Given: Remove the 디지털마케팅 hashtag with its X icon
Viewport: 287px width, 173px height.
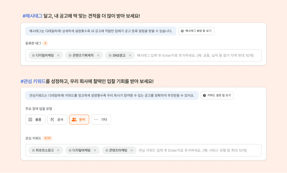Looking at the screenshot, I should pyautogui.click(x=58, y=55).
